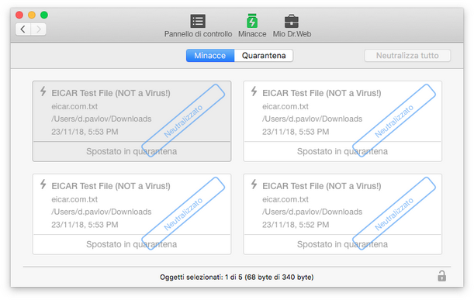
Task: Open the Pannello di controllo toolbar icon
Action: click(198, 21)
